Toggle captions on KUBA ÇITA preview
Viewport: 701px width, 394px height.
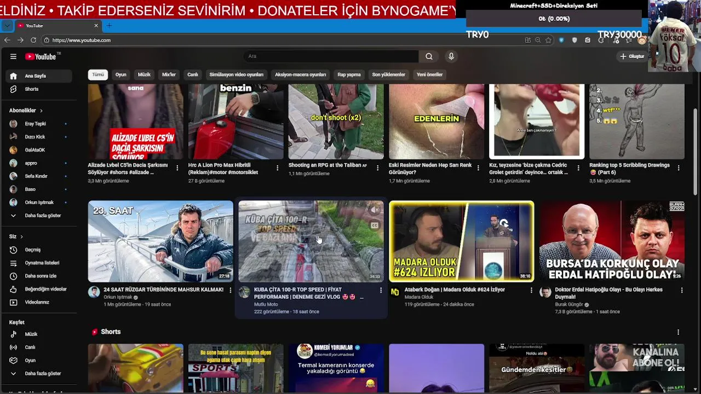[x=375, y=225]
